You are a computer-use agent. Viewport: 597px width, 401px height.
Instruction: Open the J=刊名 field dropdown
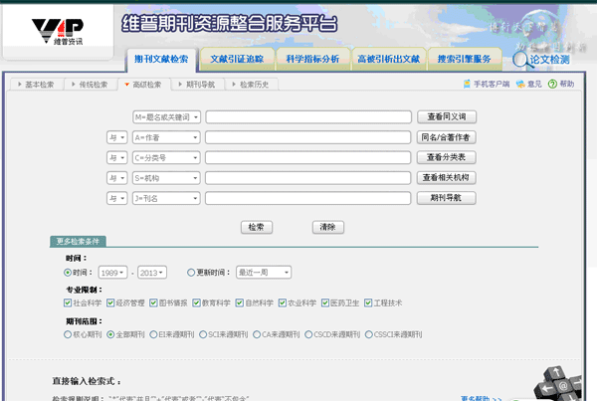click(166, 198)
